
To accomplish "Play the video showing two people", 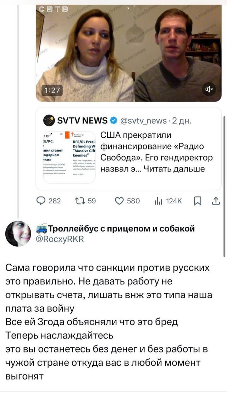I will pos(129,53).
